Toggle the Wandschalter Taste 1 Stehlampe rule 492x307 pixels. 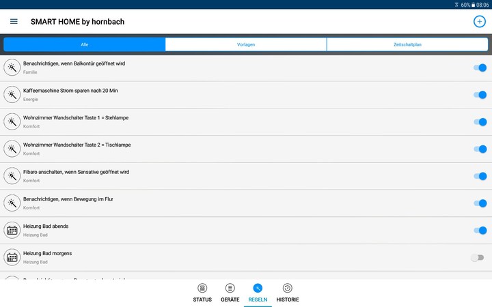point(480,122)
